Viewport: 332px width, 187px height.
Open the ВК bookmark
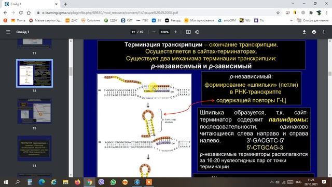(x=157, y=20)
